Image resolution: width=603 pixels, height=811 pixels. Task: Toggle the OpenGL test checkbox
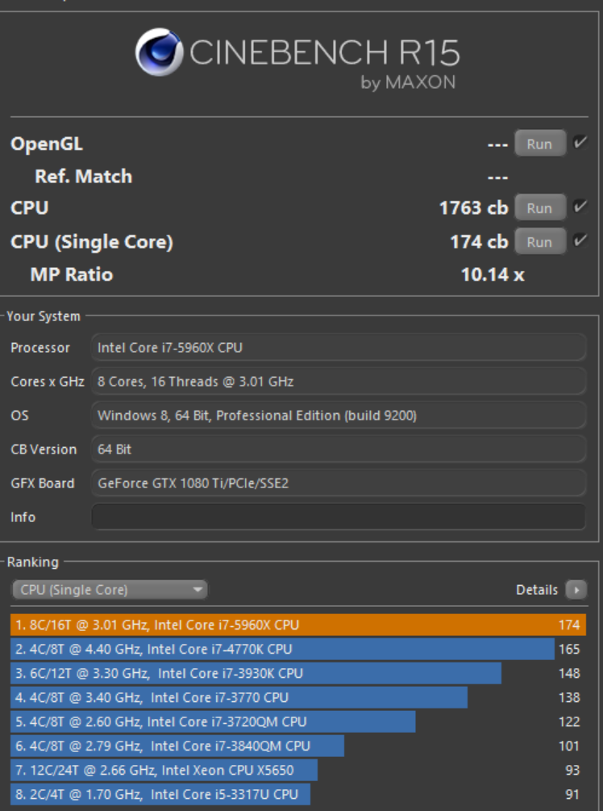coord(580,144)
